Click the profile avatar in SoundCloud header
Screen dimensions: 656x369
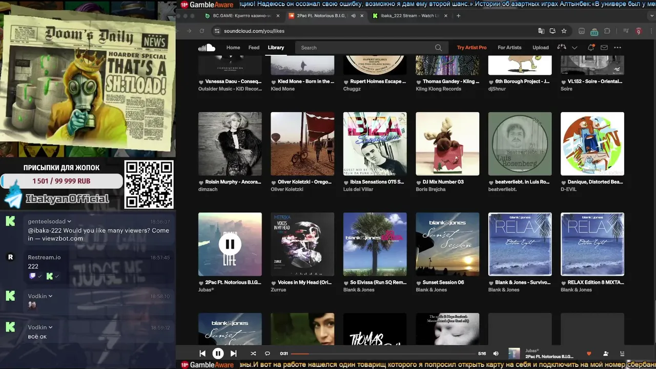(x=562, y=47)
